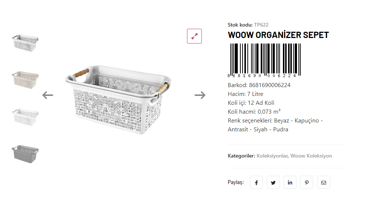Show the beige cappuccino basket thumbnail
Viewport: 367px width, 197px height.
[x=26, y=79]
